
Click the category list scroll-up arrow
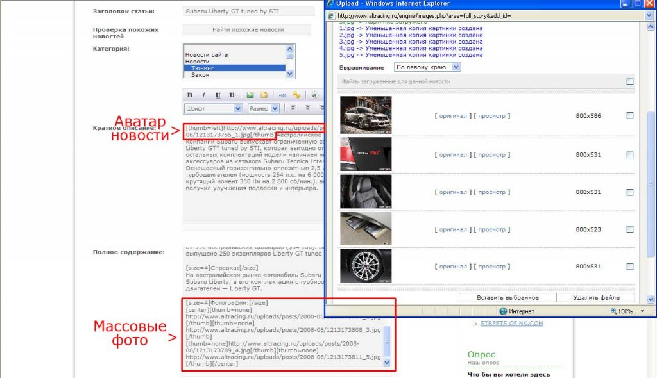[289, 49]
